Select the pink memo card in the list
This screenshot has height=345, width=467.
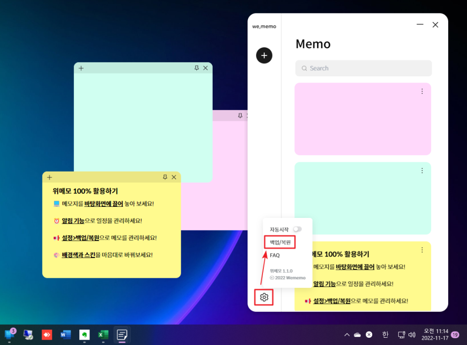(x=363, y=119)
